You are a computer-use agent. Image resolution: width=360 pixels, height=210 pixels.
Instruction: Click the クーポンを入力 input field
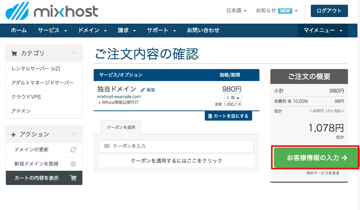[x=176, y=146]
